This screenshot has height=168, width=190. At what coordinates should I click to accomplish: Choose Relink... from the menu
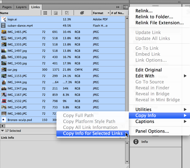[144, 11]
